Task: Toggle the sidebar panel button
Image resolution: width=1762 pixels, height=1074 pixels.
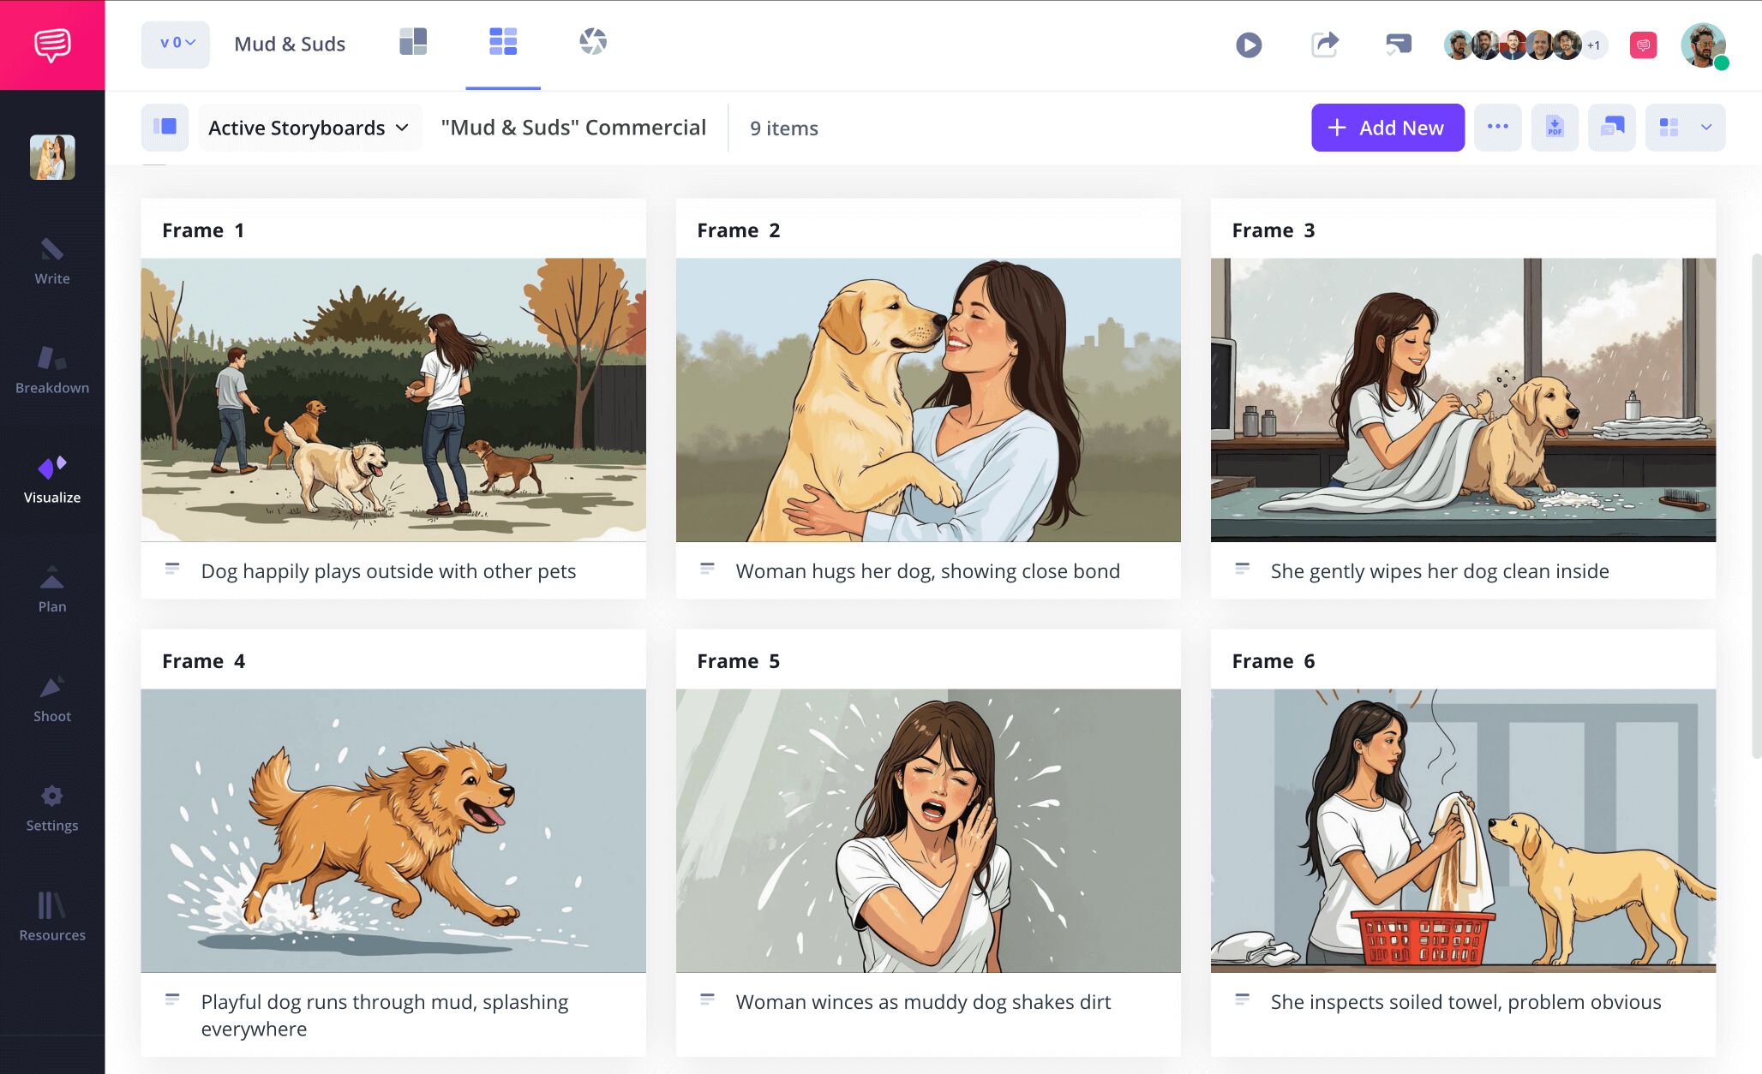Action: (x=165, y=128)
